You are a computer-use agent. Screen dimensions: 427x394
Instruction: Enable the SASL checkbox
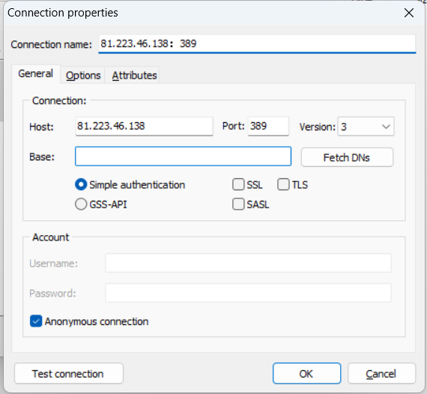tap(238, 204)
